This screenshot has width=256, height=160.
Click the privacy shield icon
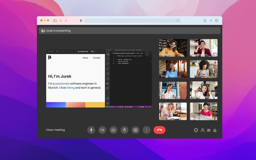81,20
